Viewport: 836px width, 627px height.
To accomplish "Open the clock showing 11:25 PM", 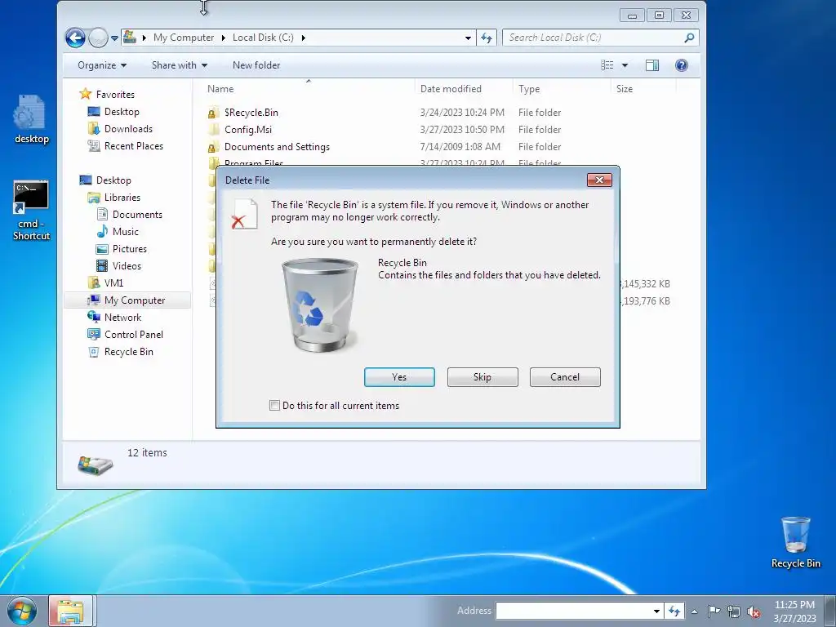I will click(x=794, y=611).
